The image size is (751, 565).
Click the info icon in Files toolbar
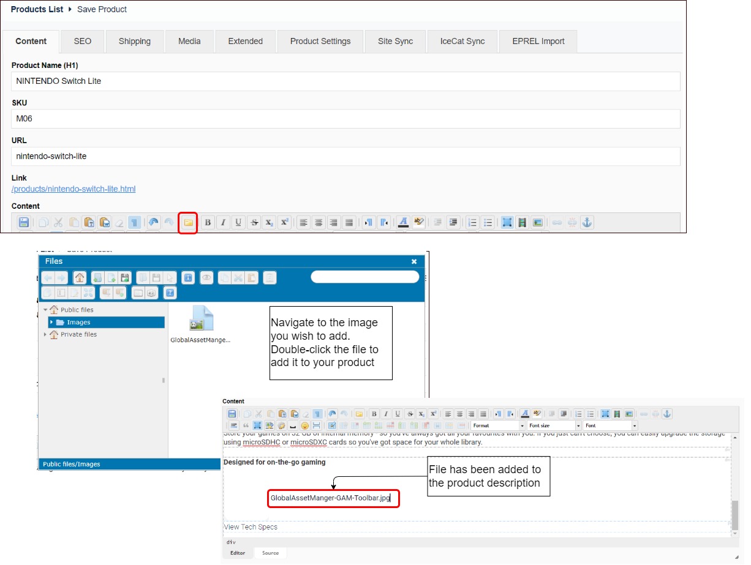tap(188, 278)
